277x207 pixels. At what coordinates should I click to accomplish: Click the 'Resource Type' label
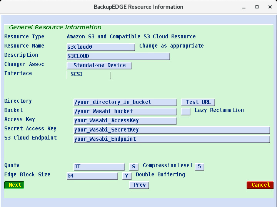tap(24, 37)
